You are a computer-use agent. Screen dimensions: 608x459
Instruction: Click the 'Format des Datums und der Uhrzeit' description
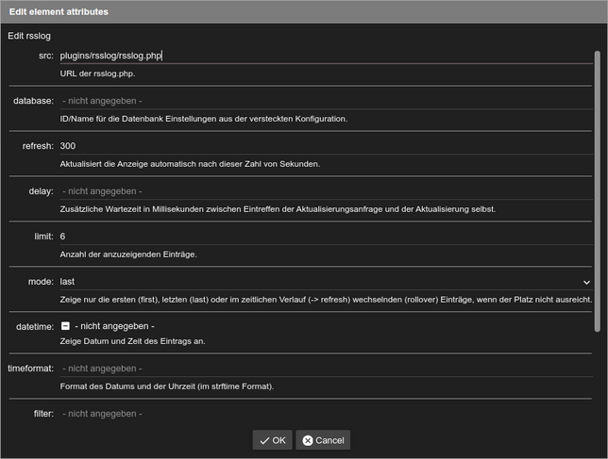167,386
